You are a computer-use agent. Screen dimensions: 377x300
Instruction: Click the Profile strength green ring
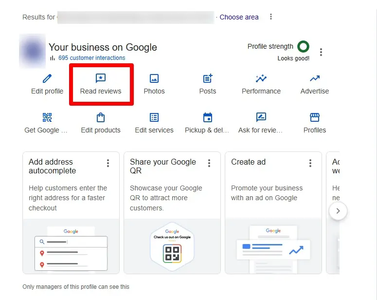coord(304,47)
